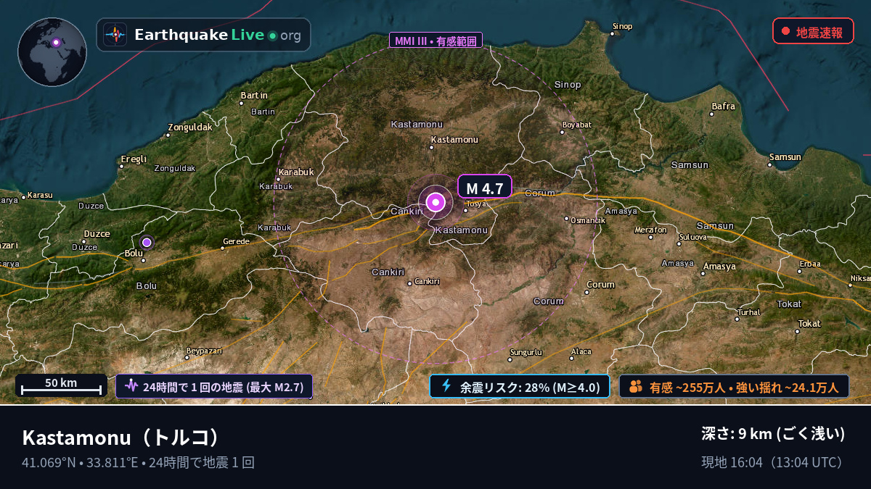871x489 pixels.
Task: Click the Beypazari town label
Action: (203, 351)
